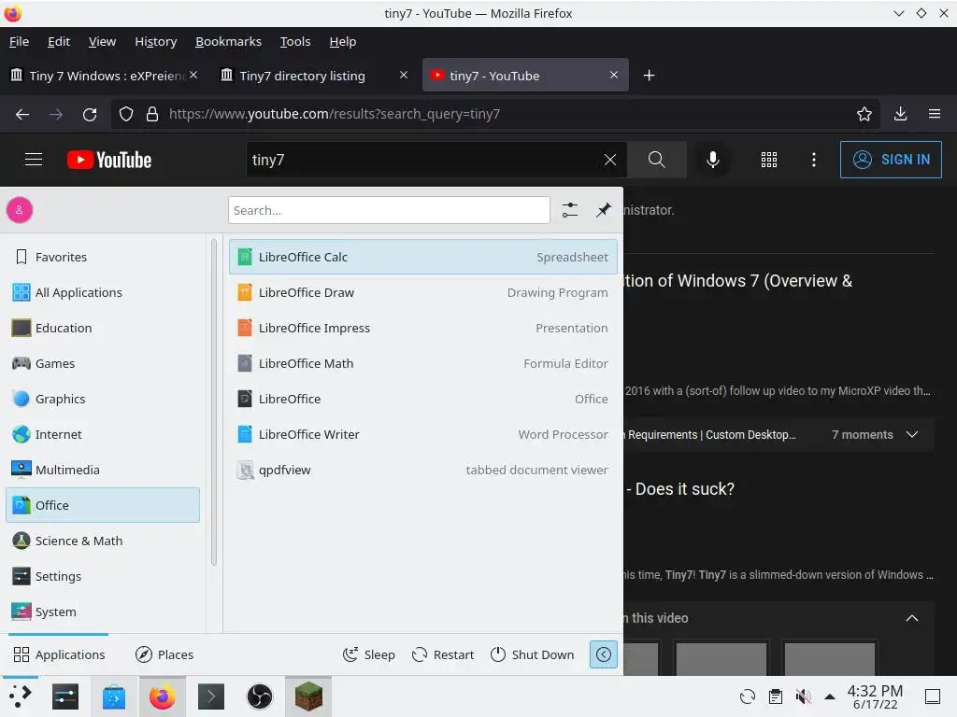Screen dimensions: 957x717
Task: Select the Multimedia category
Action: 103,470
